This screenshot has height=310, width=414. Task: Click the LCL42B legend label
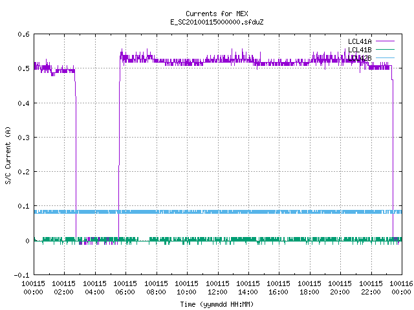tap(360, 58)
